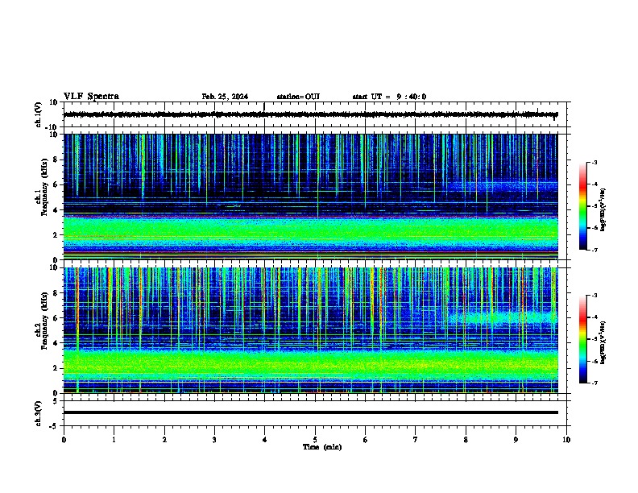This screenshot has height=493, width=638.
Task: Click the ch.1 "Frequency (kHz)" axis label
Action: (44, 187)
